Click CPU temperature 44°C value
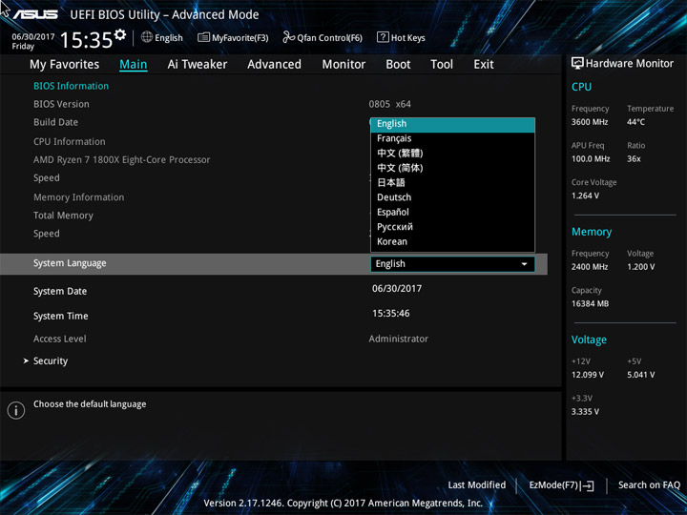687x515 pixels. click(635, 122)
